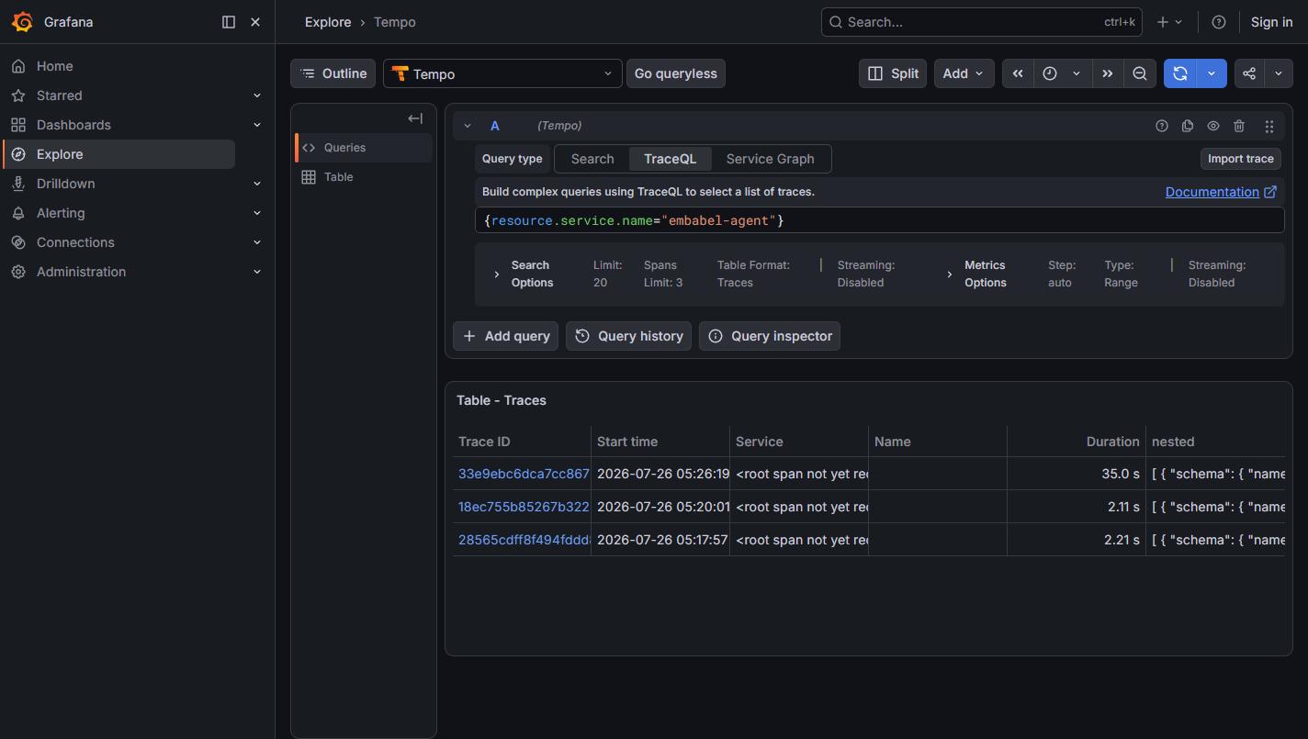Open Dashboards in the sidebar
The width and height of the screenshot is (1308, 739).
pos(73,125)
